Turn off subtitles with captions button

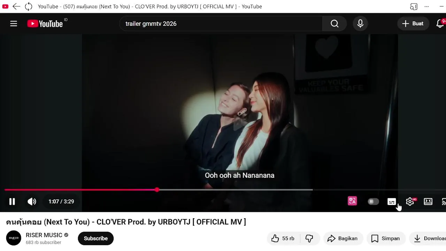[x=392, y=201]
